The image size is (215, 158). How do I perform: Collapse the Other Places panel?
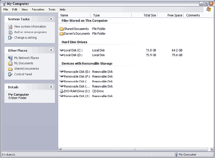(51, 50)
